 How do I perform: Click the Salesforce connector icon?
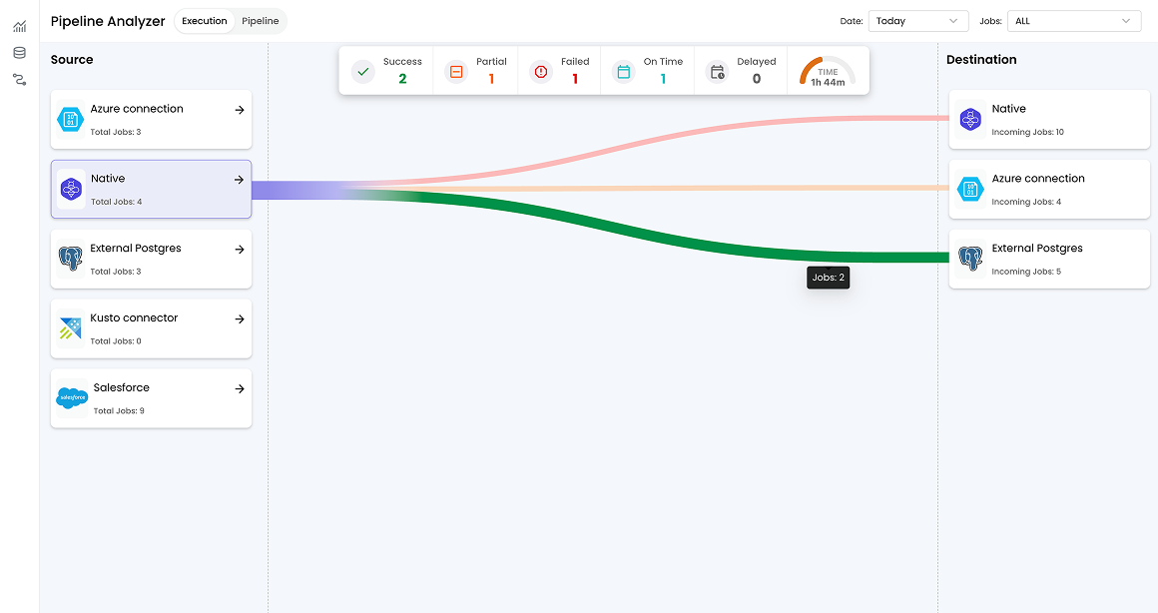(71, 397)
